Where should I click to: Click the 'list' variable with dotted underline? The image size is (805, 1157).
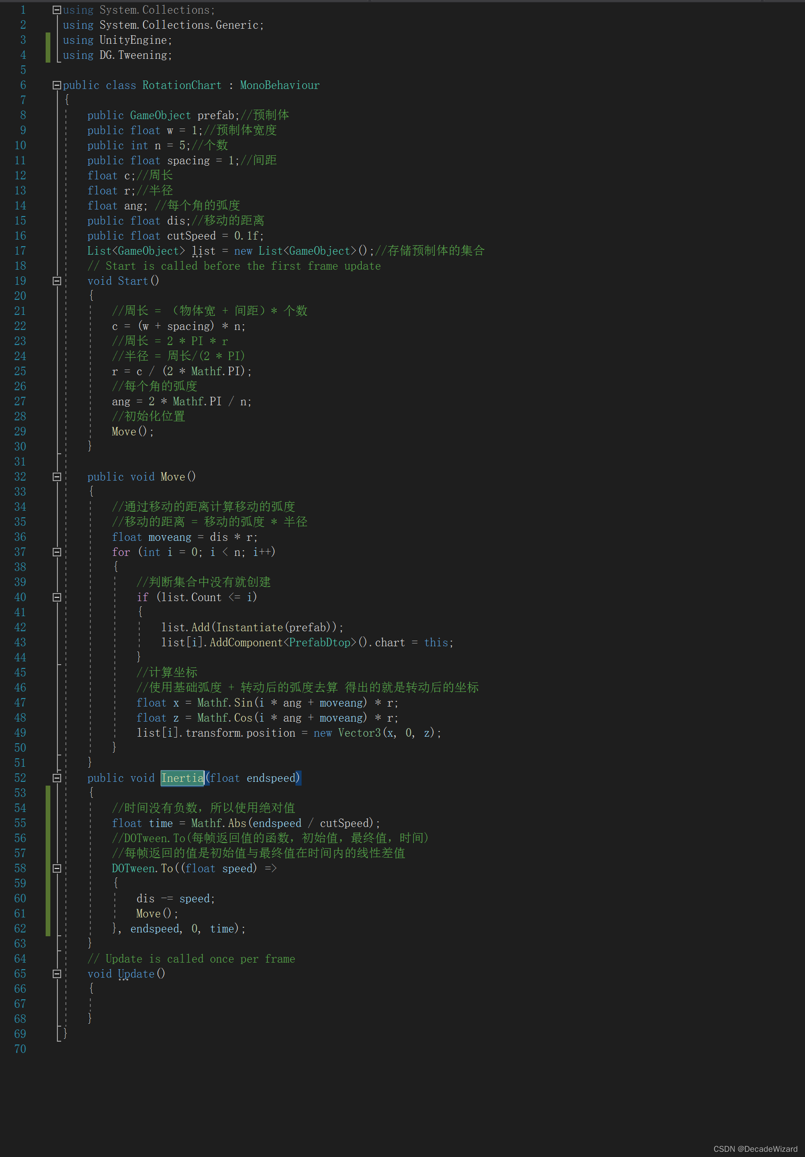[x=204, y=251]
